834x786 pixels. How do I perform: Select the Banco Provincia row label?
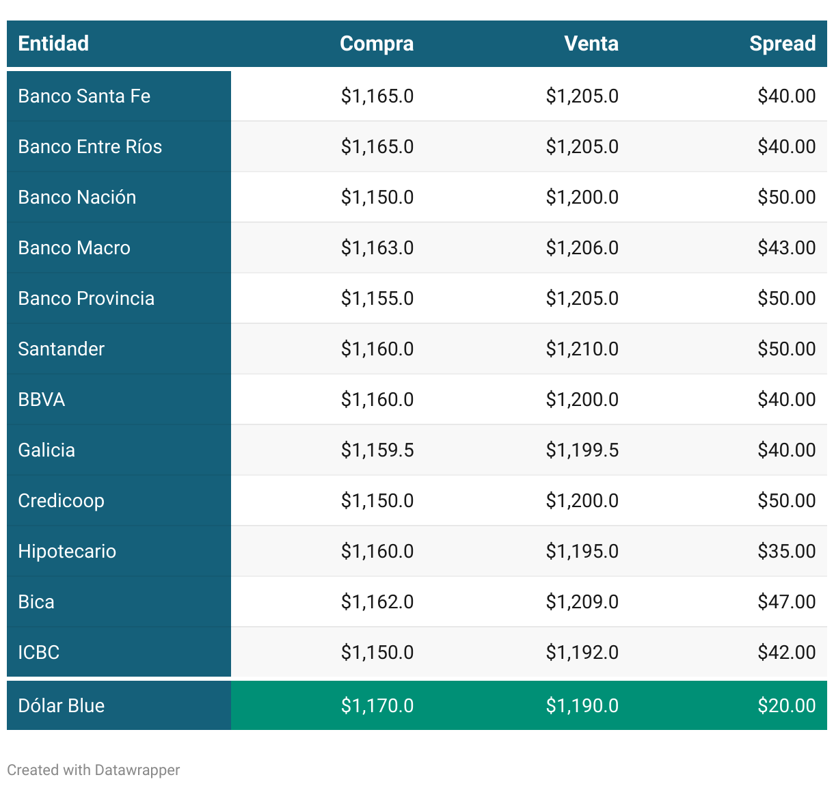pyautogui.click(x=86, y=299)
